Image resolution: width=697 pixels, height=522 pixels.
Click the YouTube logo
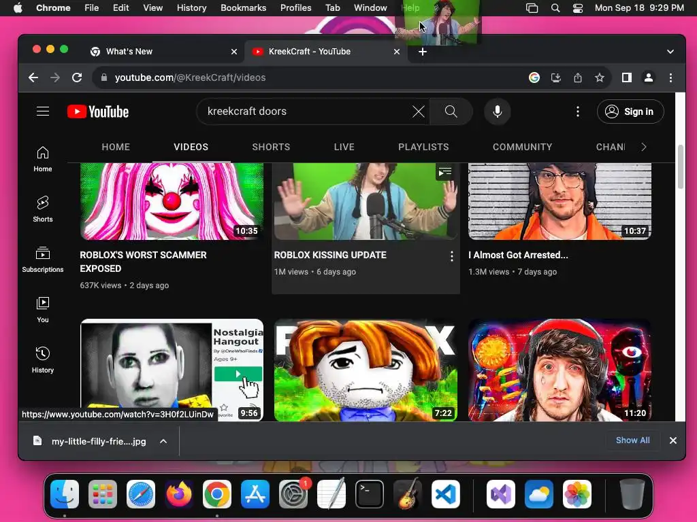coord(98,111)
